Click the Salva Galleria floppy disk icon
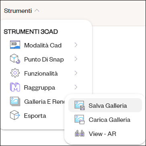Image resolution: width=146 pixels, height=146 pixels. (80, 105)
